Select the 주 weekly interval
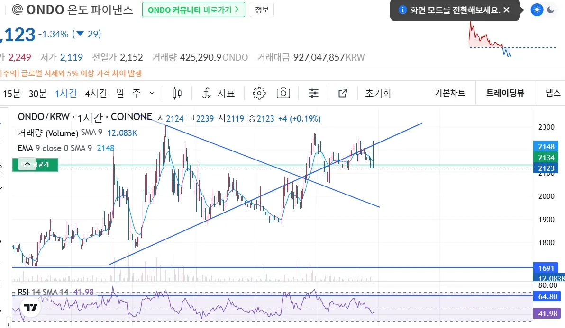This screenshot has height=328, width=565. 137,94
